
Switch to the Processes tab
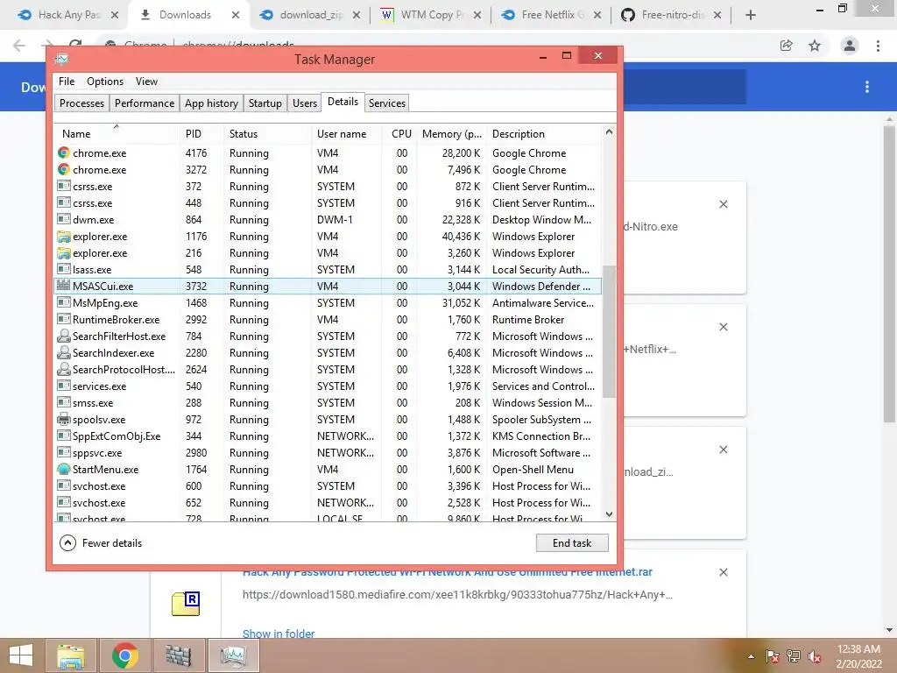(81, 103)
